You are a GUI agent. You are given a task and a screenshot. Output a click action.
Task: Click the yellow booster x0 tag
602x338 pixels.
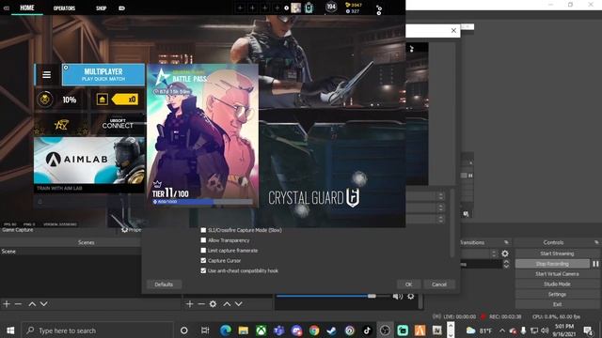125,100
